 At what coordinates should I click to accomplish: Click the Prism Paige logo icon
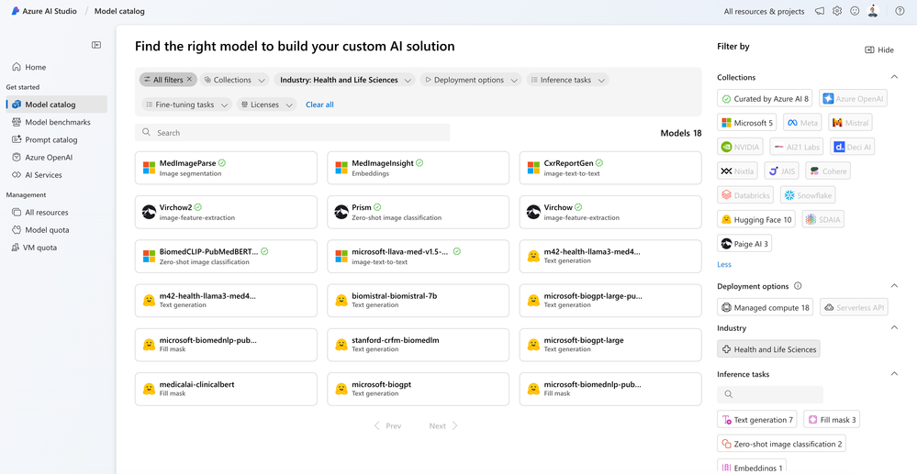[x=341, y=212]
